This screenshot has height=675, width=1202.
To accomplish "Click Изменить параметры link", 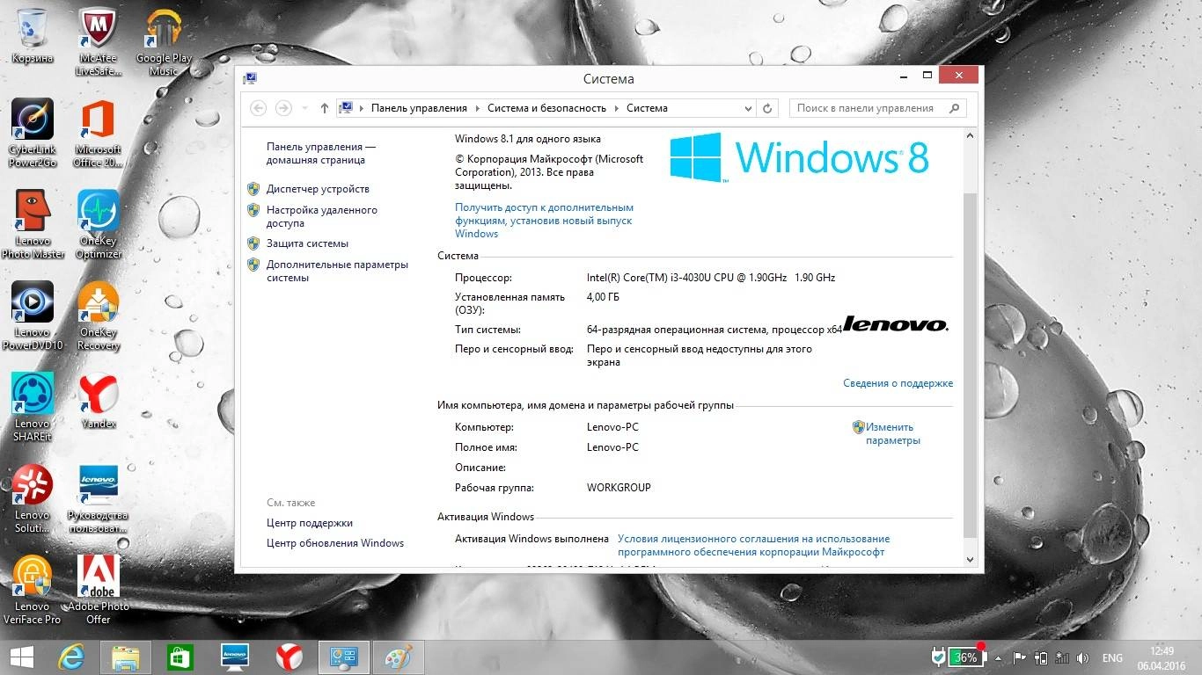I will pyautogui.click(x=892, y=434).
